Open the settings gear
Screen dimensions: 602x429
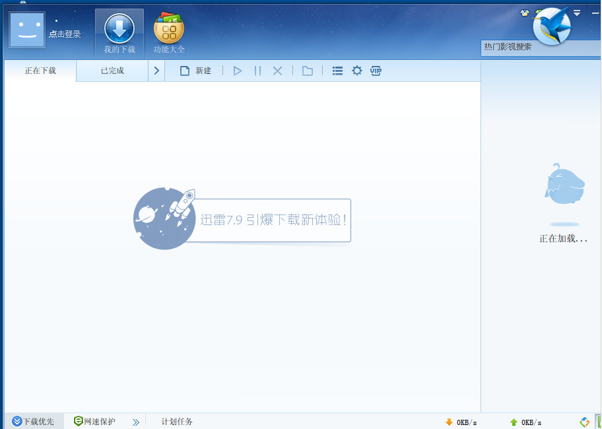[x=357, y=71]
